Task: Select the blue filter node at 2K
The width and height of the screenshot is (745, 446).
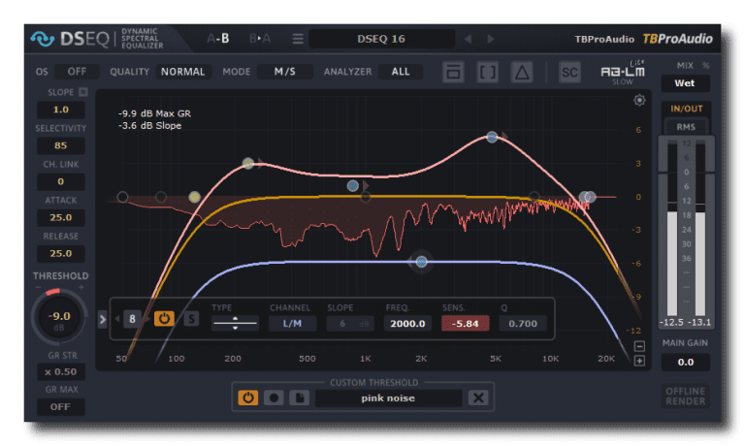Action: pyautogui.click(x=421, y=262)
